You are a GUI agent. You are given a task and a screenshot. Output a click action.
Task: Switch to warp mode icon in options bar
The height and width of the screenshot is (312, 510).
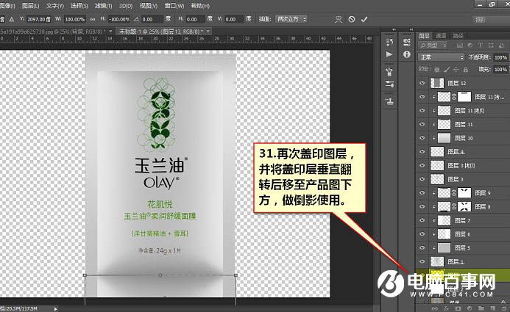(339, 20)
